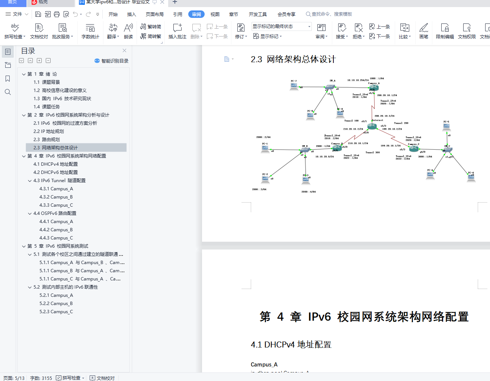This screenshot has width=490, height=381.
Task: Click the Redo arrow icon
Action: [88, 14]
